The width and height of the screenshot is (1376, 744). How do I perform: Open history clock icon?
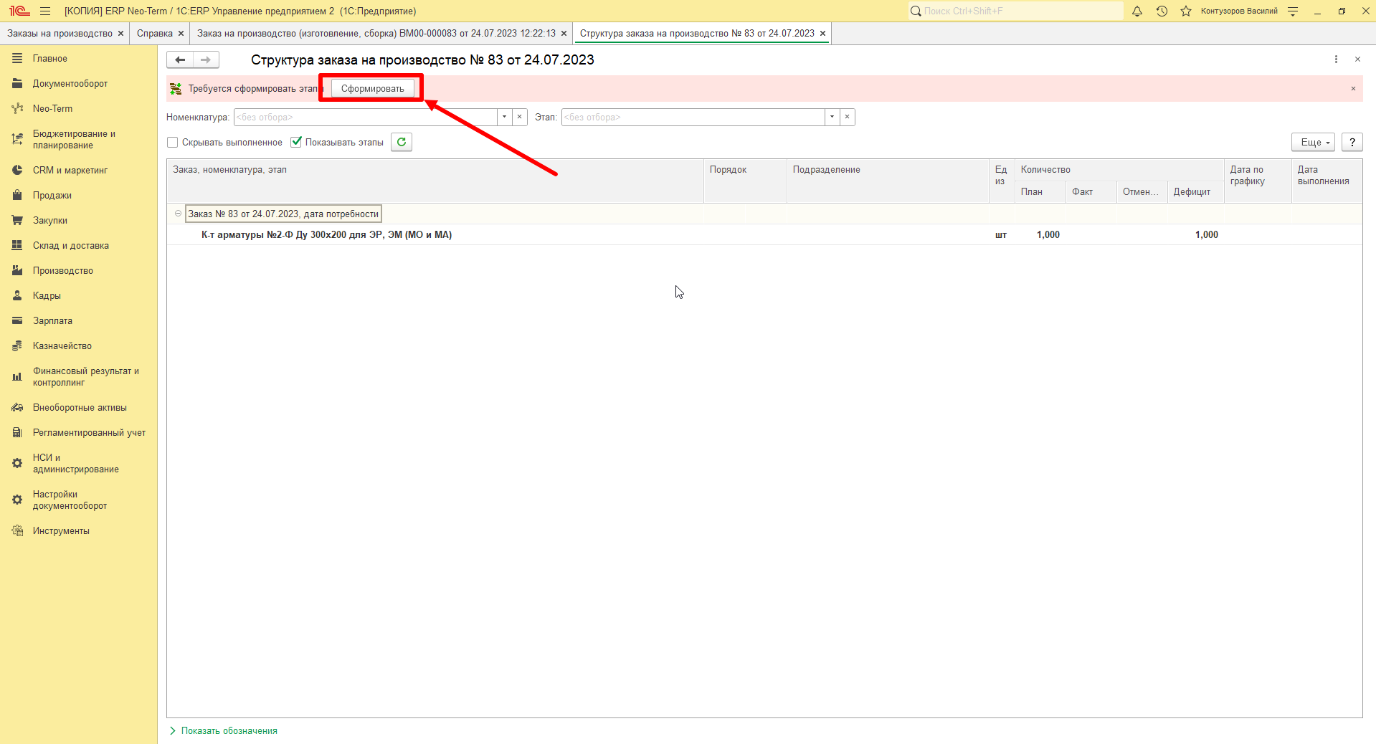pyautogui.click(x=1162, y=11)
